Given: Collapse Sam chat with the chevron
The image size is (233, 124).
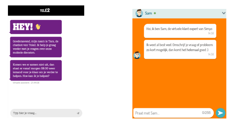Looking at the screenshot, I should click(x=224, y=13).
